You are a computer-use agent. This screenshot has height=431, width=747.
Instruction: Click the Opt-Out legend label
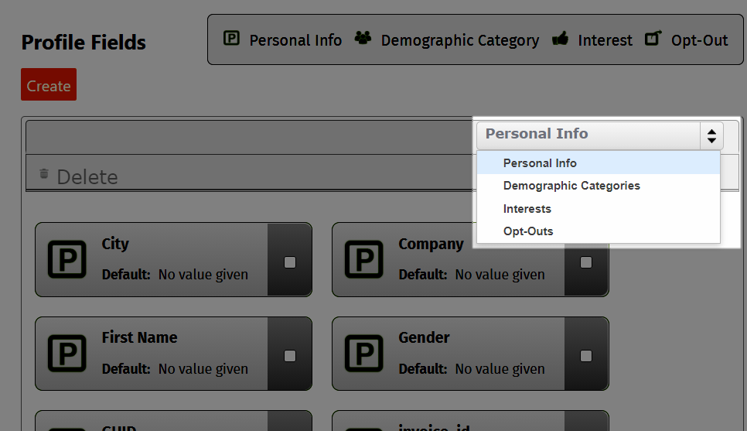pos(699,40)
